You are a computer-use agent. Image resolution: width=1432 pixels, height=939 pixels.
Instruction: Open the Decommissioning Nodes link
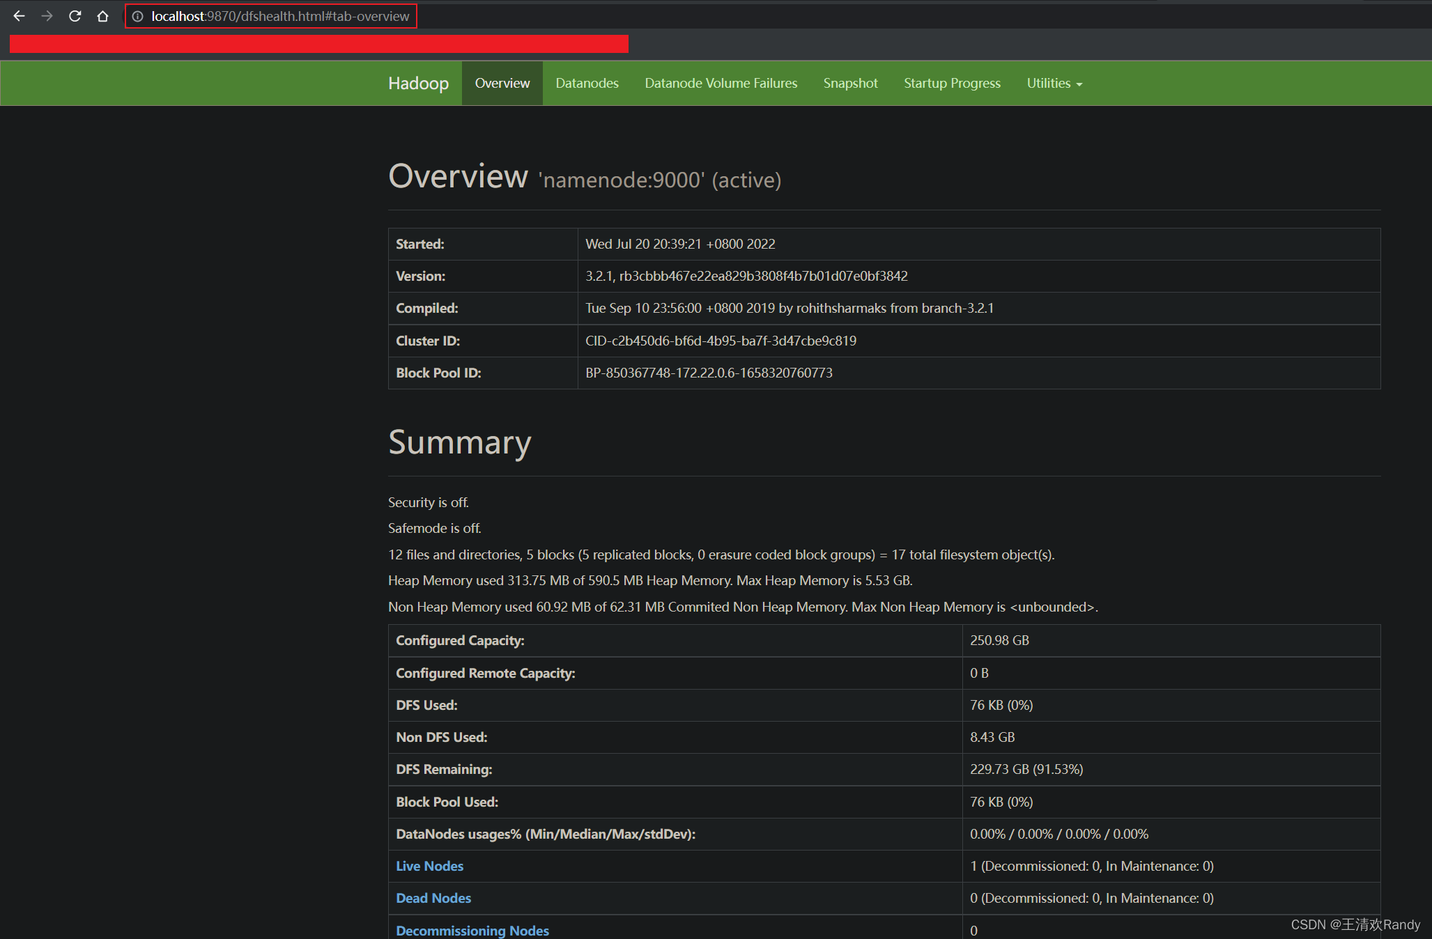click(472, 931)
